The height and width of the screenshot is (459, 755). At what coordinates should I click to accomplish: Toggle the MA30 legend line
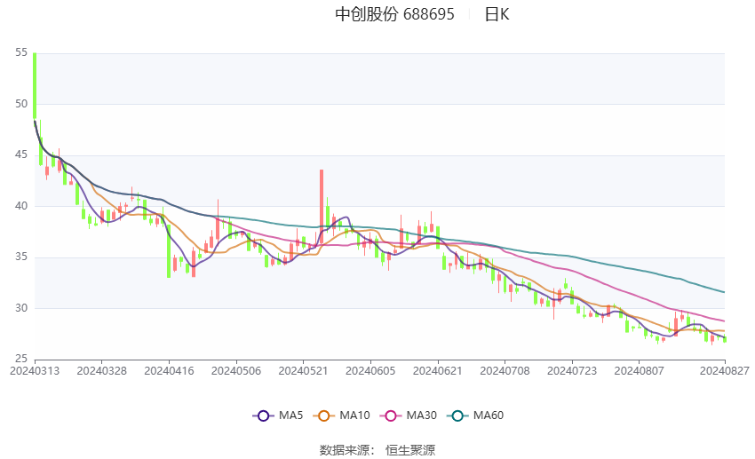(409, 415)
